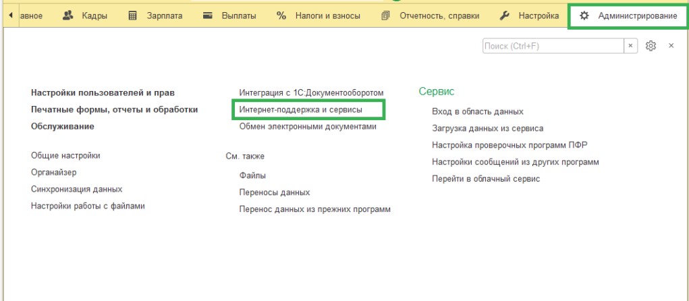Close the functions menu panel
This screenshot has width=689, height=301.
pyautogui.click(x=671, y=46)
